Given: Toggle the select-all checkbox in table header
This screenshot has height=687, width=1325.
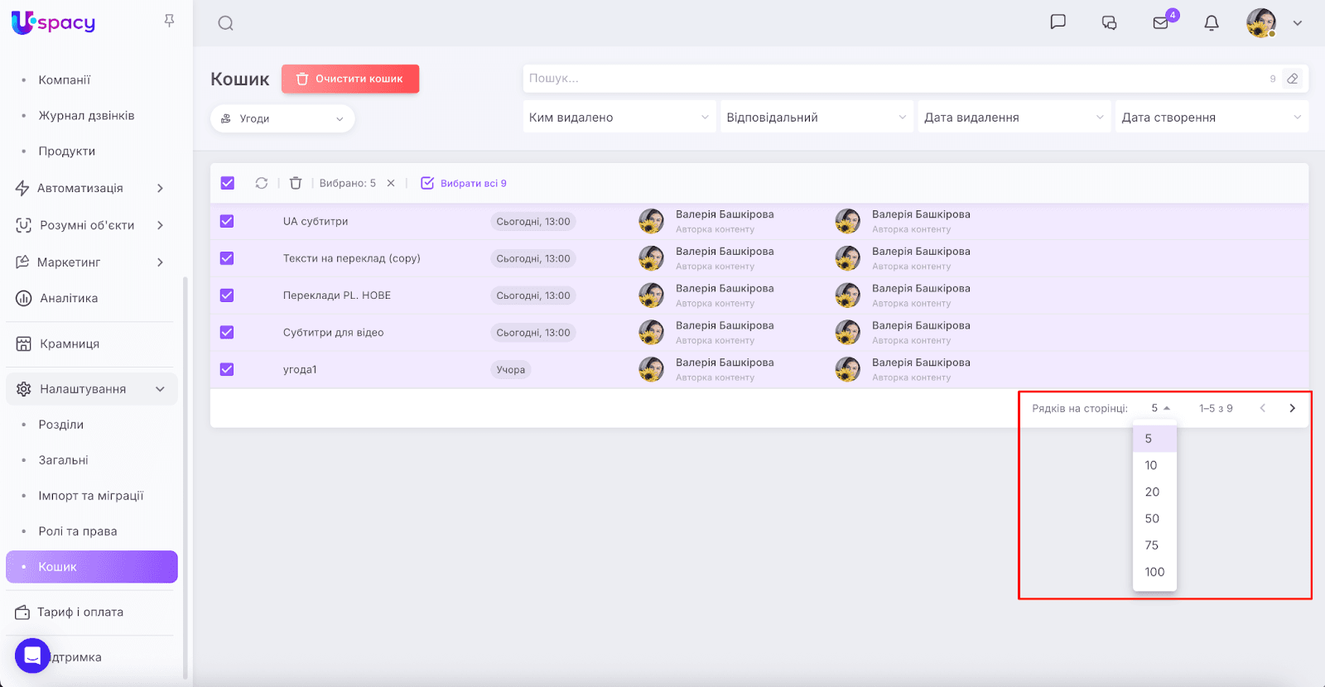Looking at the screenshot, I should (x=228, y=183).
